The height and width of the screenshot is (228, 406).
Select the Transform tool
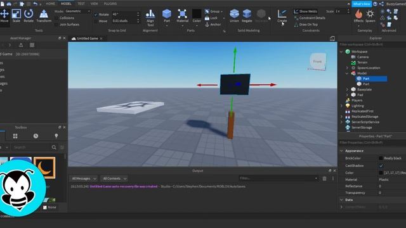pos(44,15)
